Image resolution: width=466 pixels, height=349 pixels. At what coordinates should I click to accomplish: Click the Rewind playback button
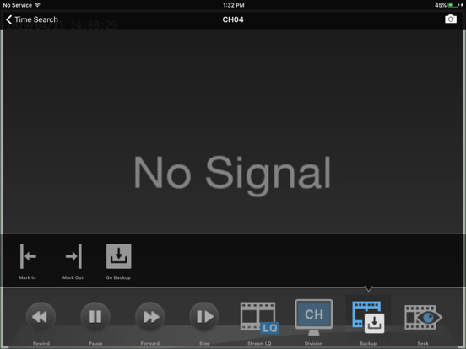tap(41, 317)
